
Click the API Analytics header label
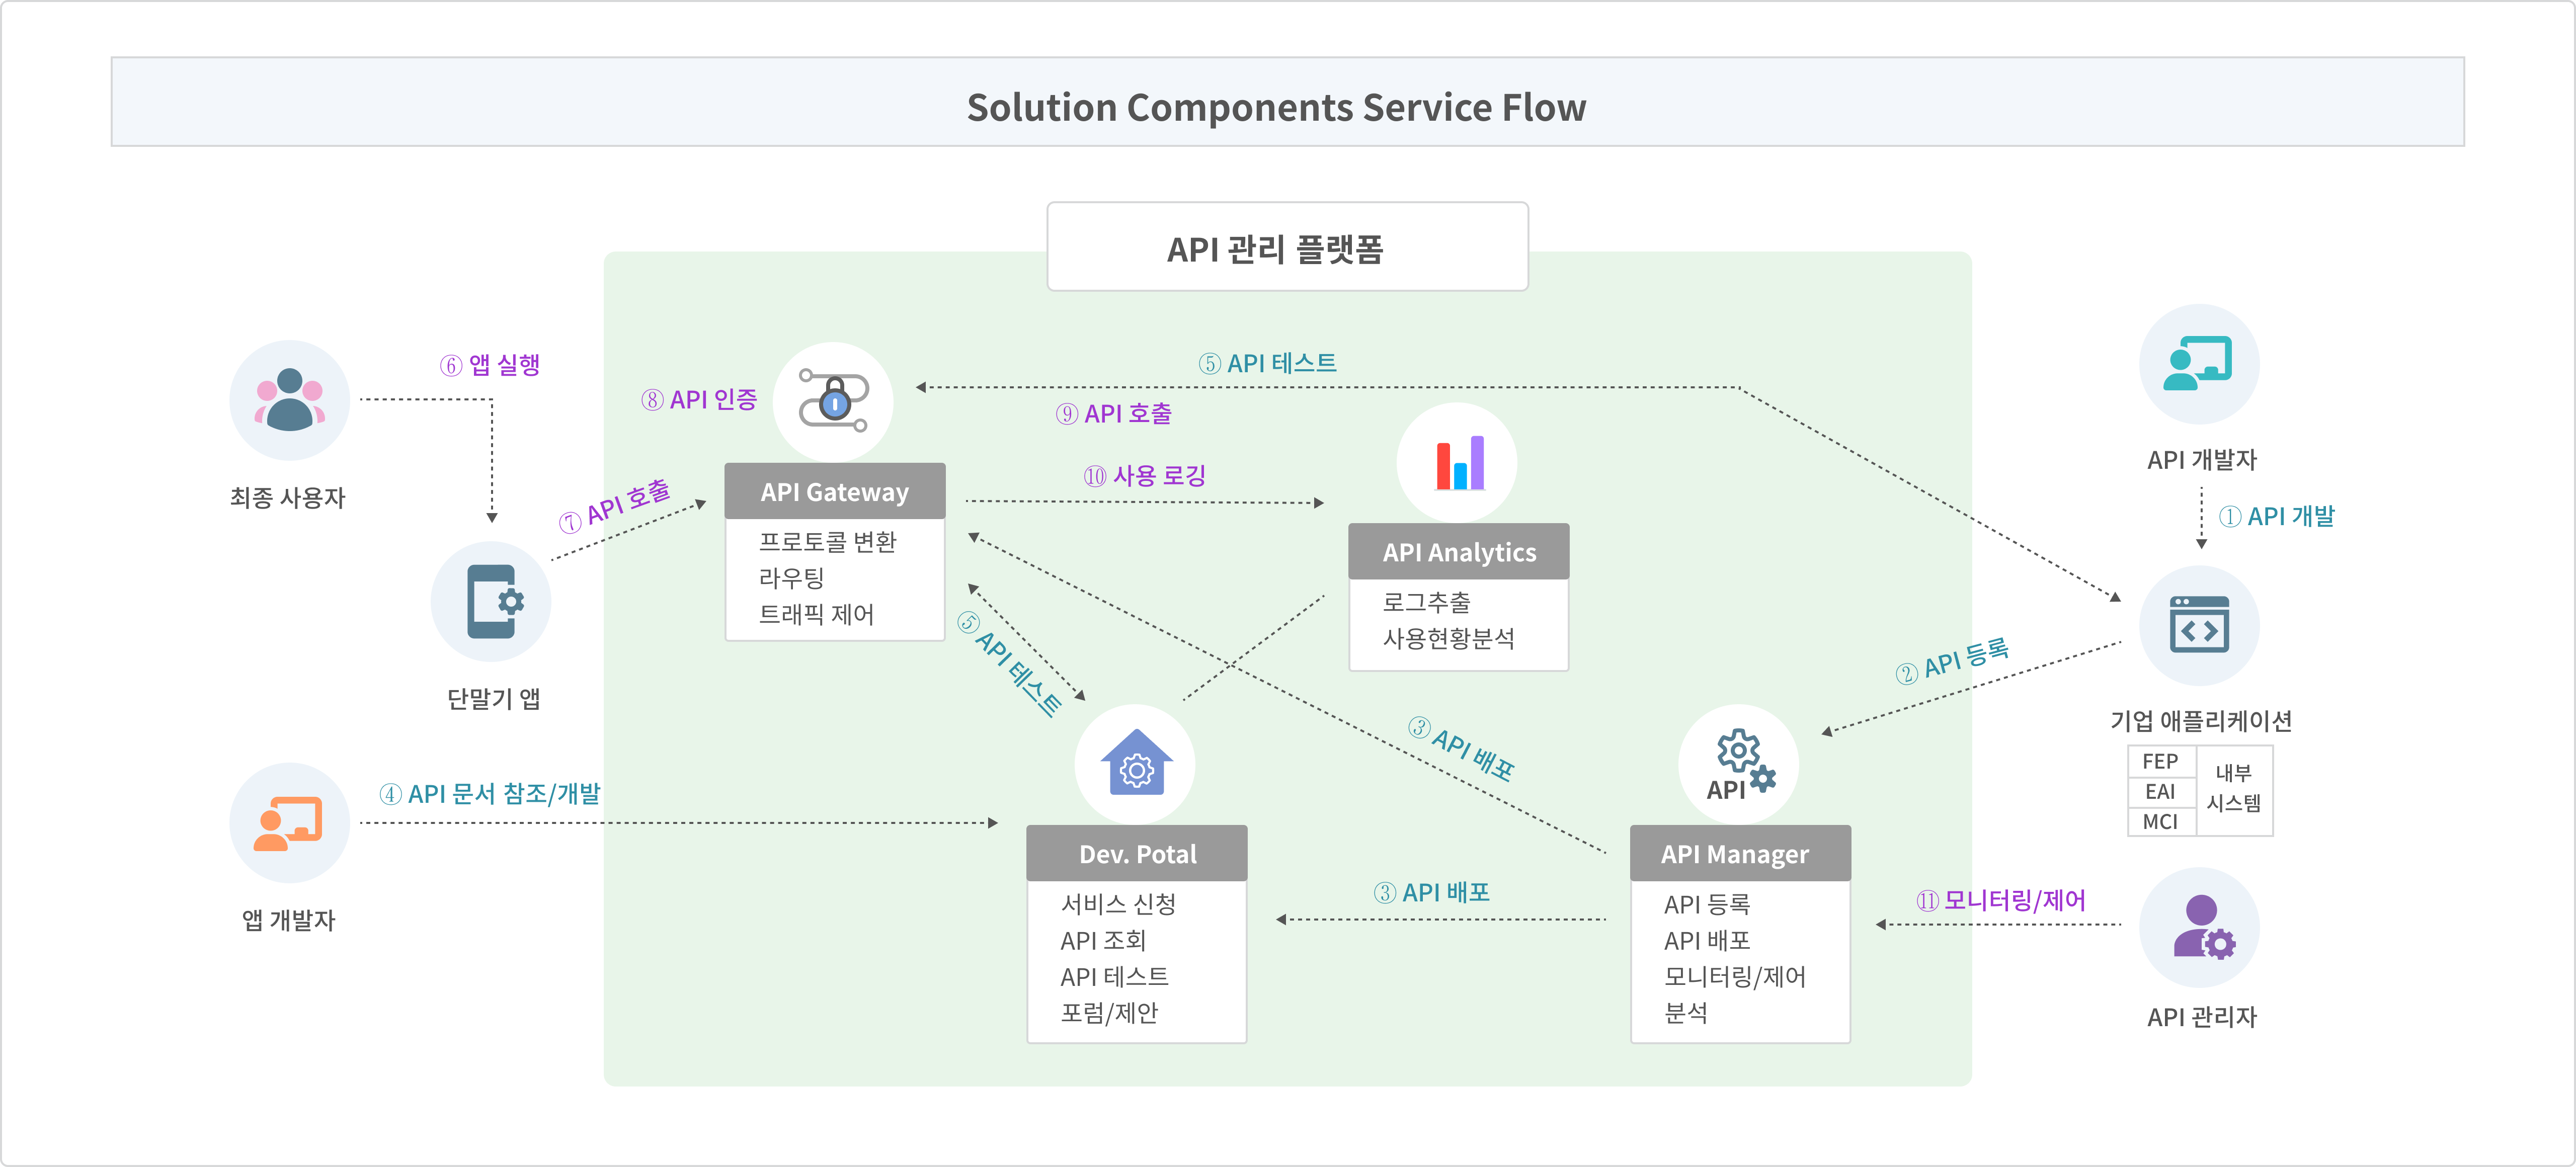tap(1458, 552)
